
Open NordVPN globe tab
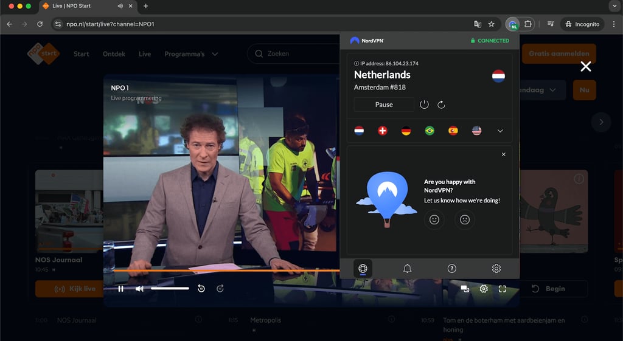point(363,268)
